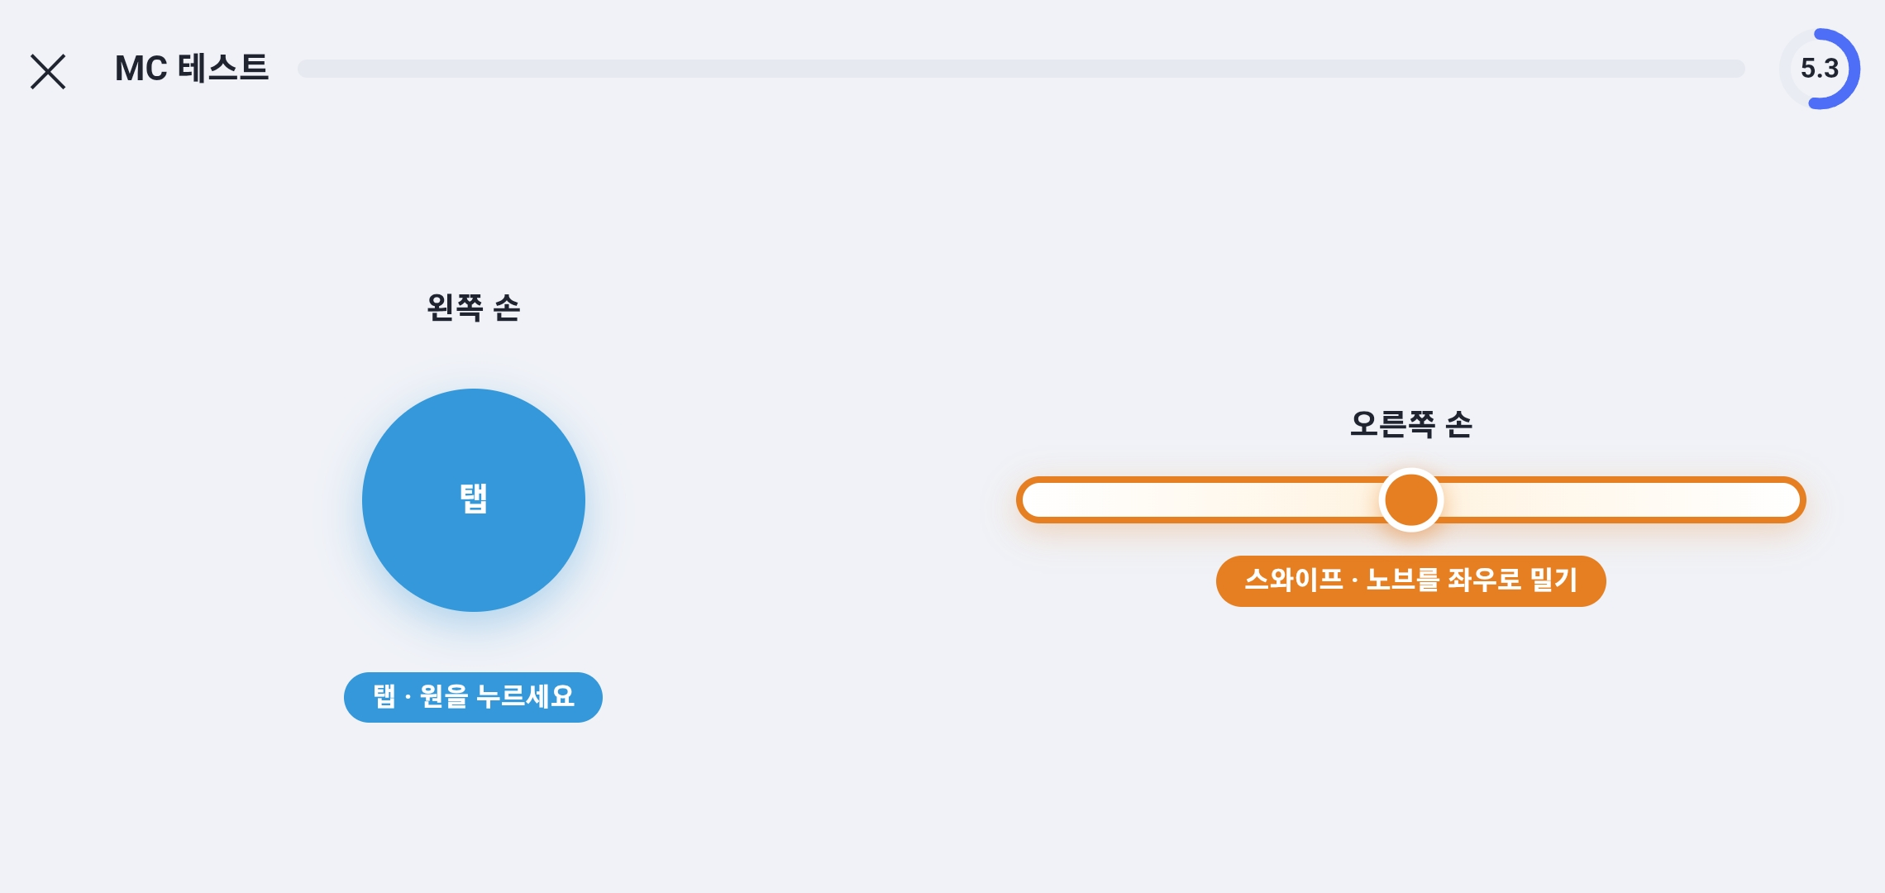Click the lower edge of the blue tap circle

tap(474, 605)
